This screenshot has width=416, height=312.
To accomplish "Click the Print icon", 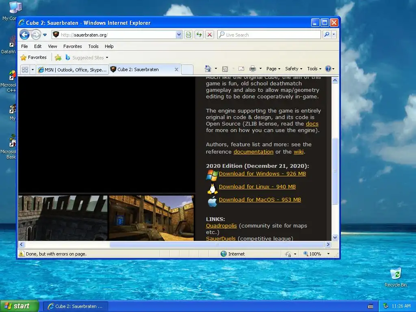I will click(x=253, y=69).
